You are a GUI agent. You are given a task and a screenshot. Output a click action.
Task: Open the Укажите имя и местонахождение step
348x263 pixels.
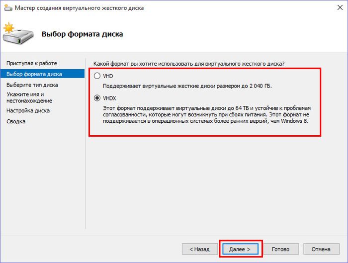[x=29, y=97]
